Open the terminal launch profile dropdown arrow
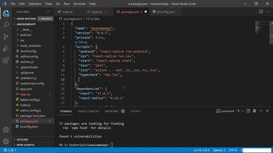 point(242,111)
